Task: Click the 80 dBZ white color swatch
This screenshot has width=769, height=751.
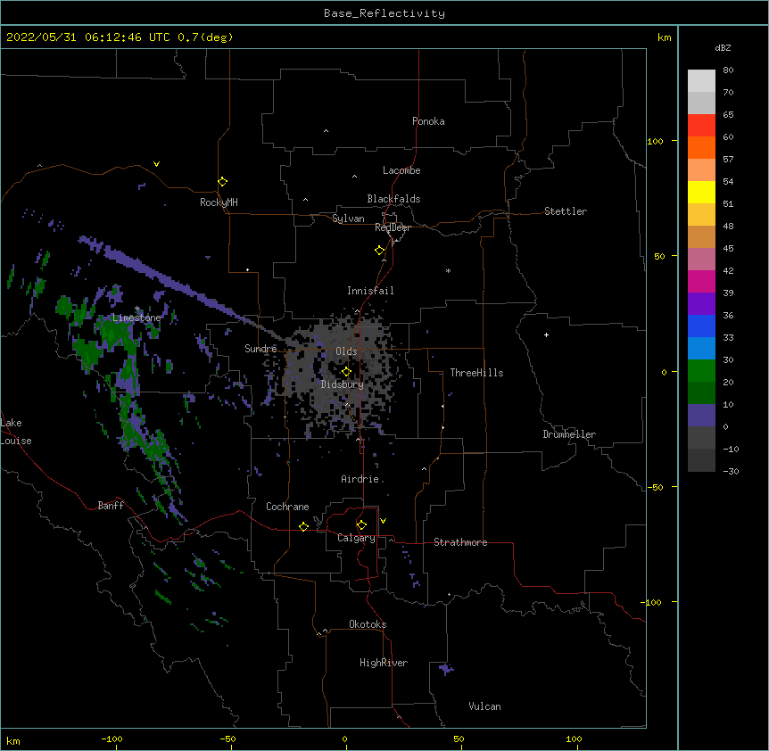Action: click(701, 80)
